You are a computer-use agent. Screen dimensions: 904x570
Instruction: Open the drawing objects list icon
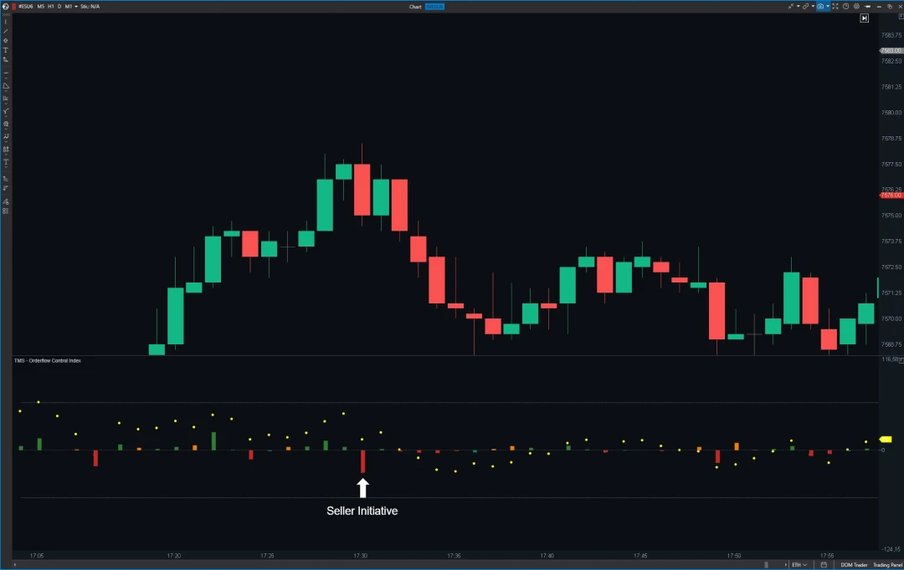point(6,211)
